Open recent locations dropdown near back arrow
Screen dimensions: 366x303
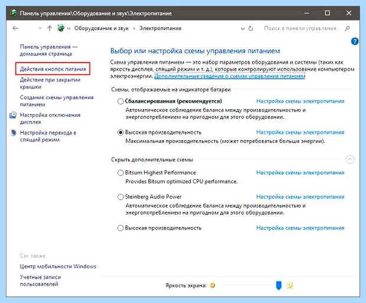pyautogui.click(x=40, y=28)
